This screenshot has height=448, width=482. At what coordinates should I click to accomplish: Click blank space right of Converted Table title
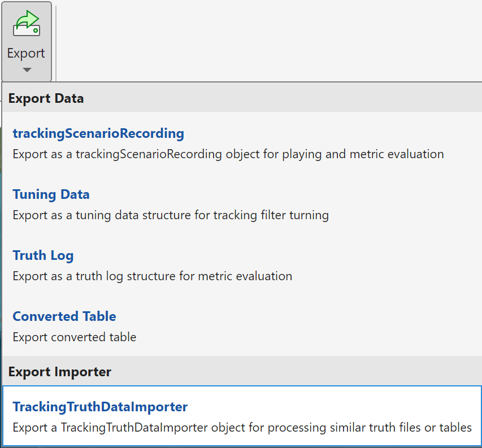coord(283,316)
